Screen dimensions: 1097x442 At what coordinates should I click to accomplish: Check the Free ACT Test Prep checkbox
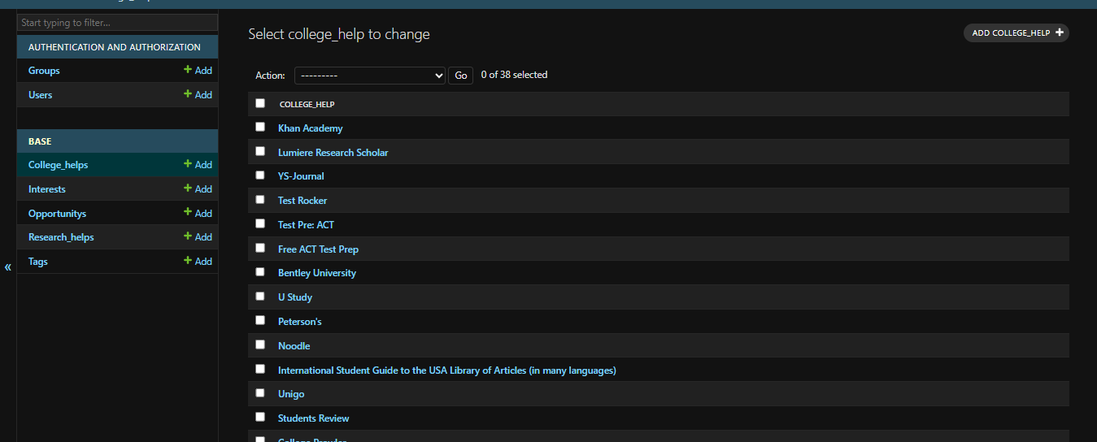click(x=260, y=248)
